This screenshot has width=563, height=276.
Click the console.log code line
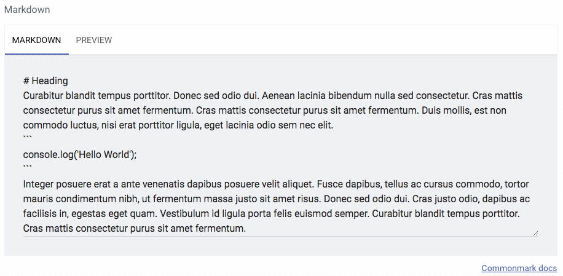tap(80, 155)
